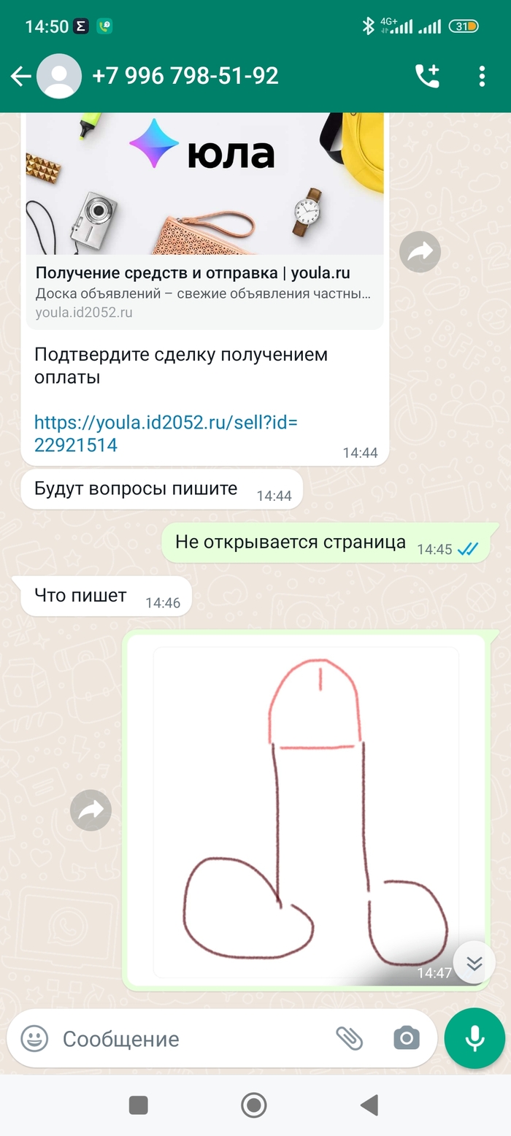Screen dimensions: 511x1136
Task: Jump to latest messages with double-chevron button
Action: pos(474,964)
